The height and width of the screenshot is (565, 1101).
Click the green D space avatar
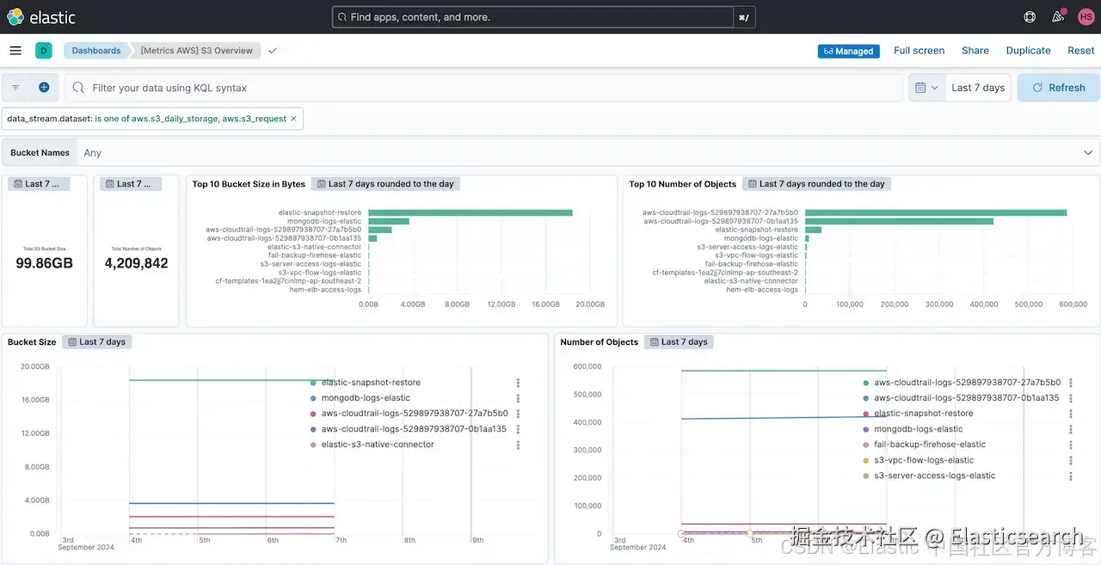[44, 51]
